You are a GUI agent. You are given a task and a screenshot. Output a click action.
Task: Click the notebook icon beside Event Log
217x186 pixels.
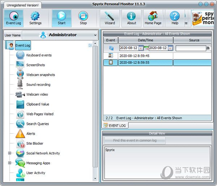coord(9,45)
